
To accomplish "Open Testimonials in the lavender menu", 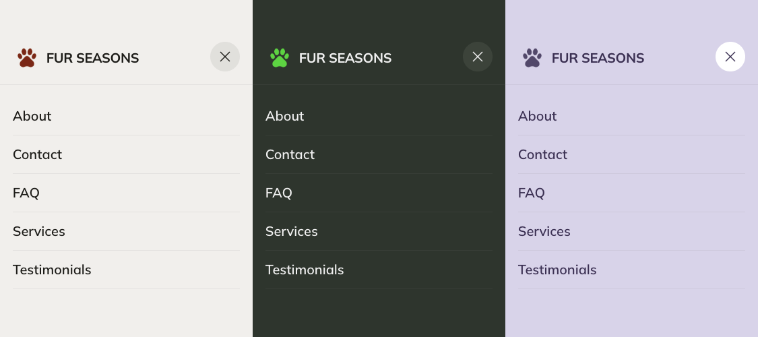I will [557, 270].
